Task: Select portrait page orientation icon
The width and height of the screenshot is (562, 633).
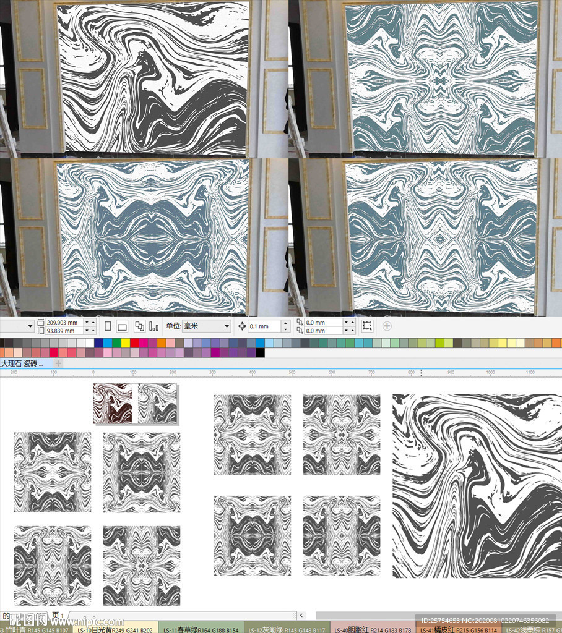Action: (x=108, y=326)
